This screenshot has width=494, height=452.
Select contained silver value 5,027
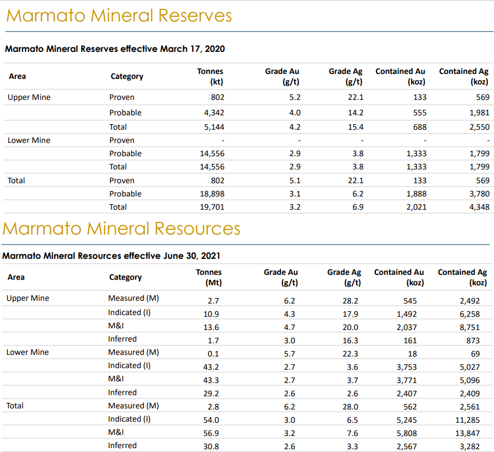point(470,367)
